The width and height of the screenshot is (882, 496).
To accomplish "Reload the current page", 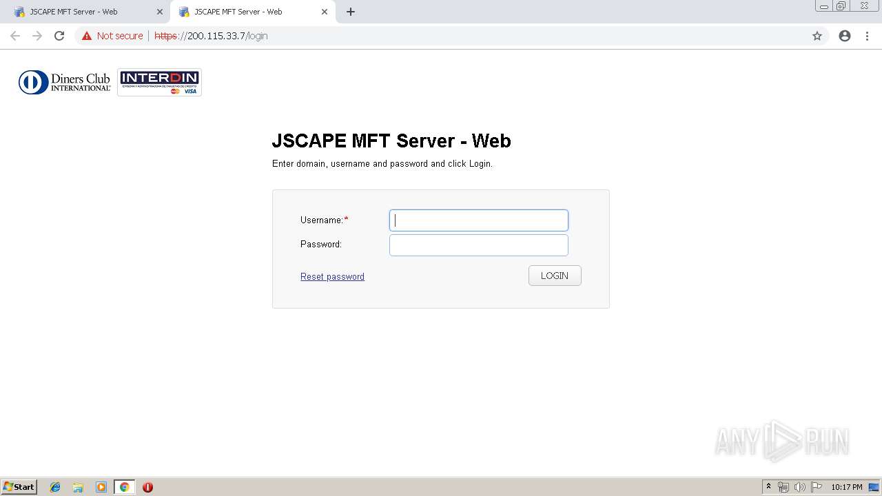I will pyautogui.click(x=59, y=36).
